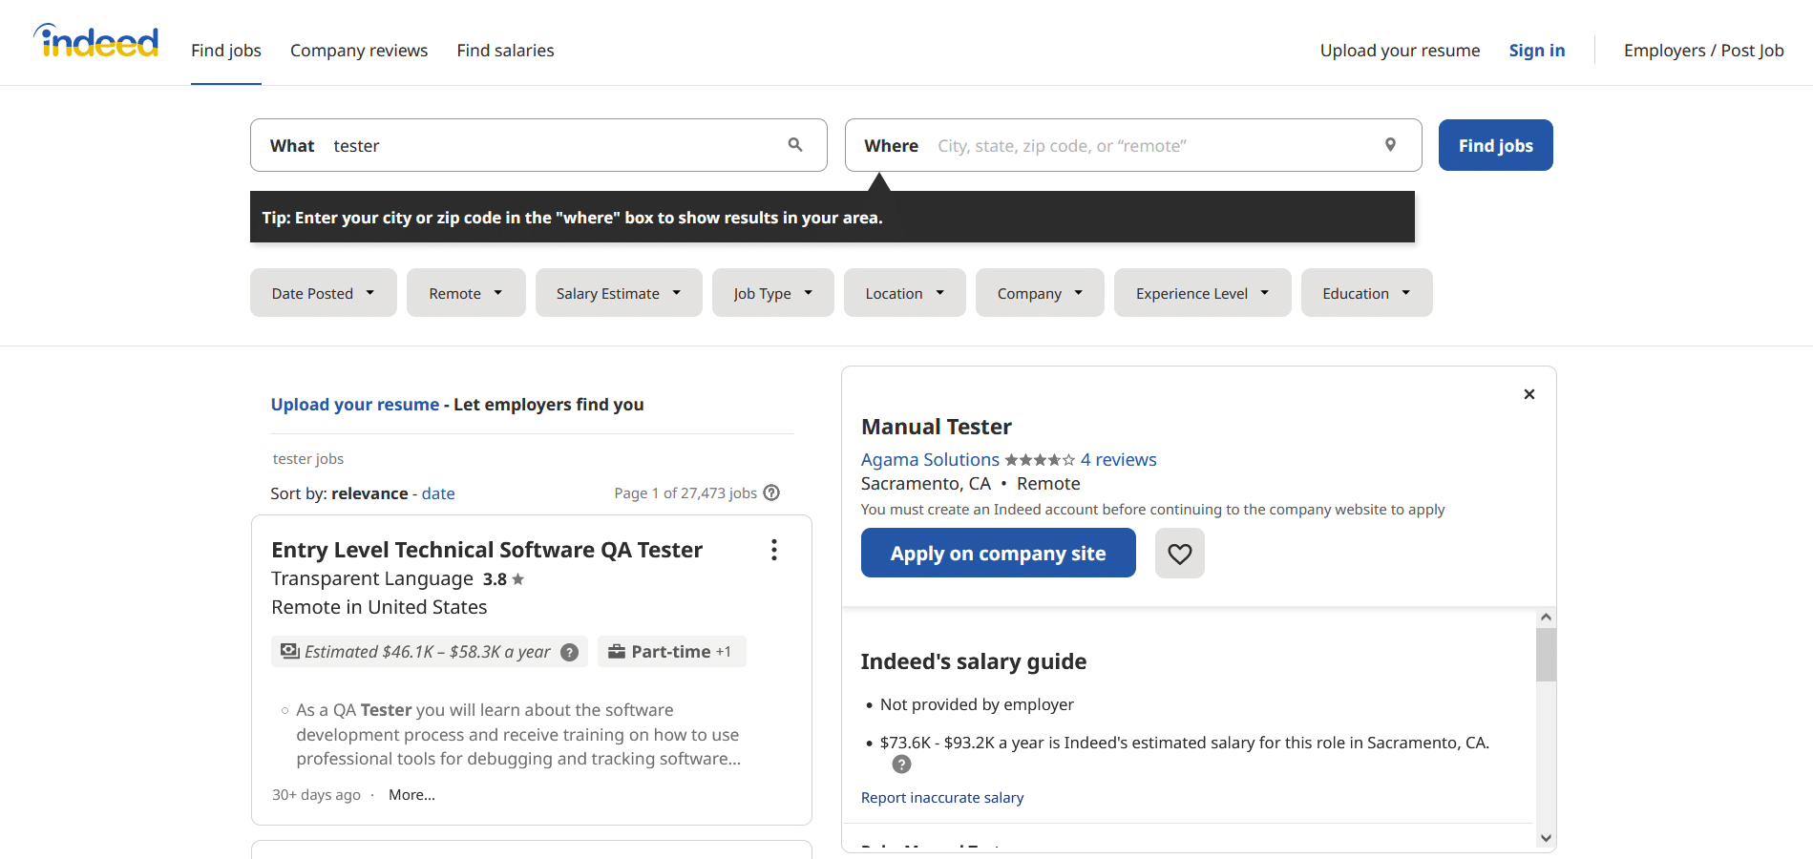The image size is (1813, 859).
Task: Click Manual Tester job title heading
Action: [937, 427]
